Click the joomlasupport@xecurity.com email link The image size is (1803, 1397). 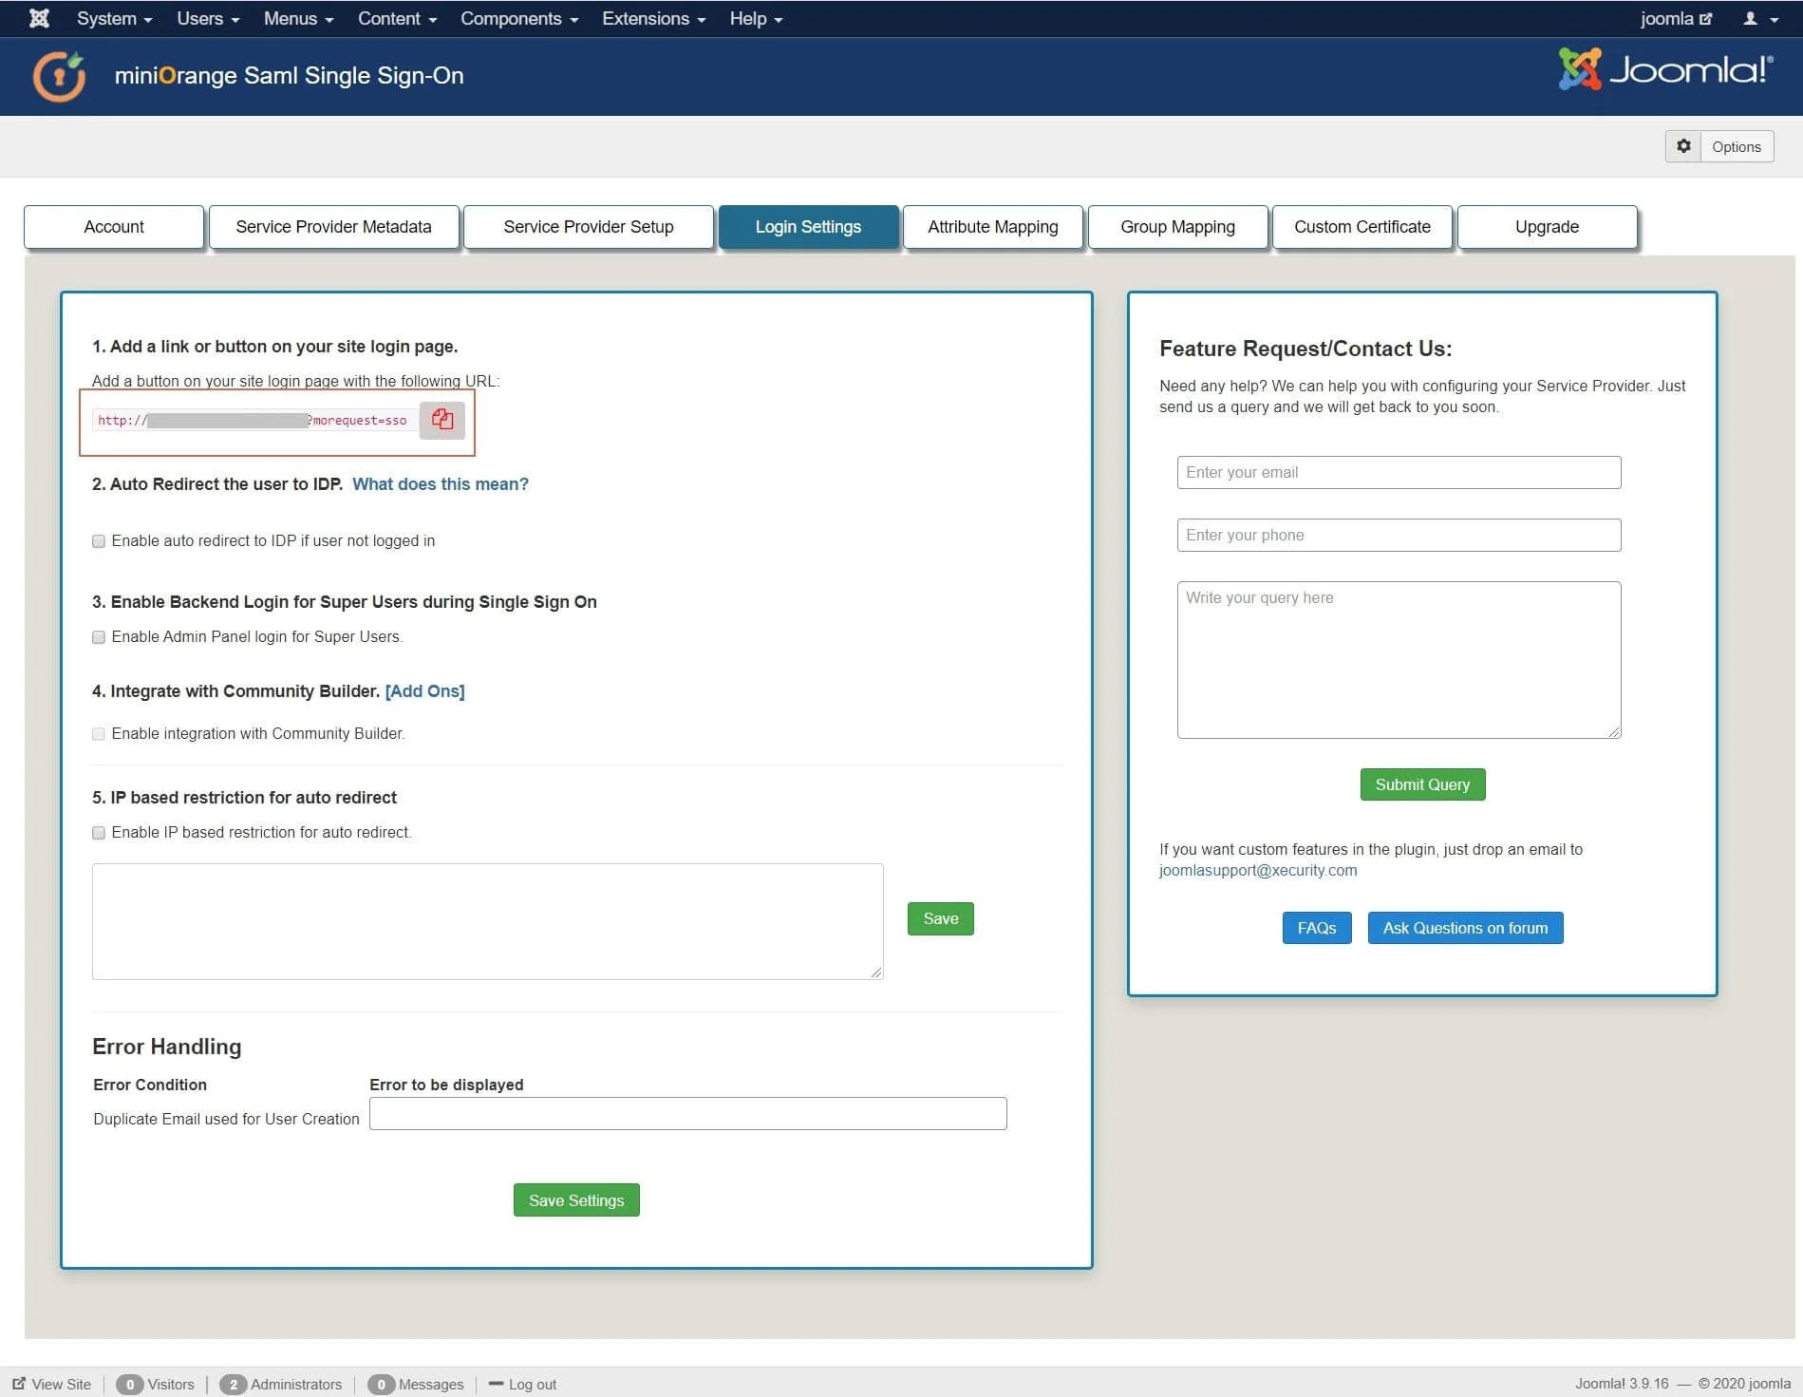coord(1258,870)
